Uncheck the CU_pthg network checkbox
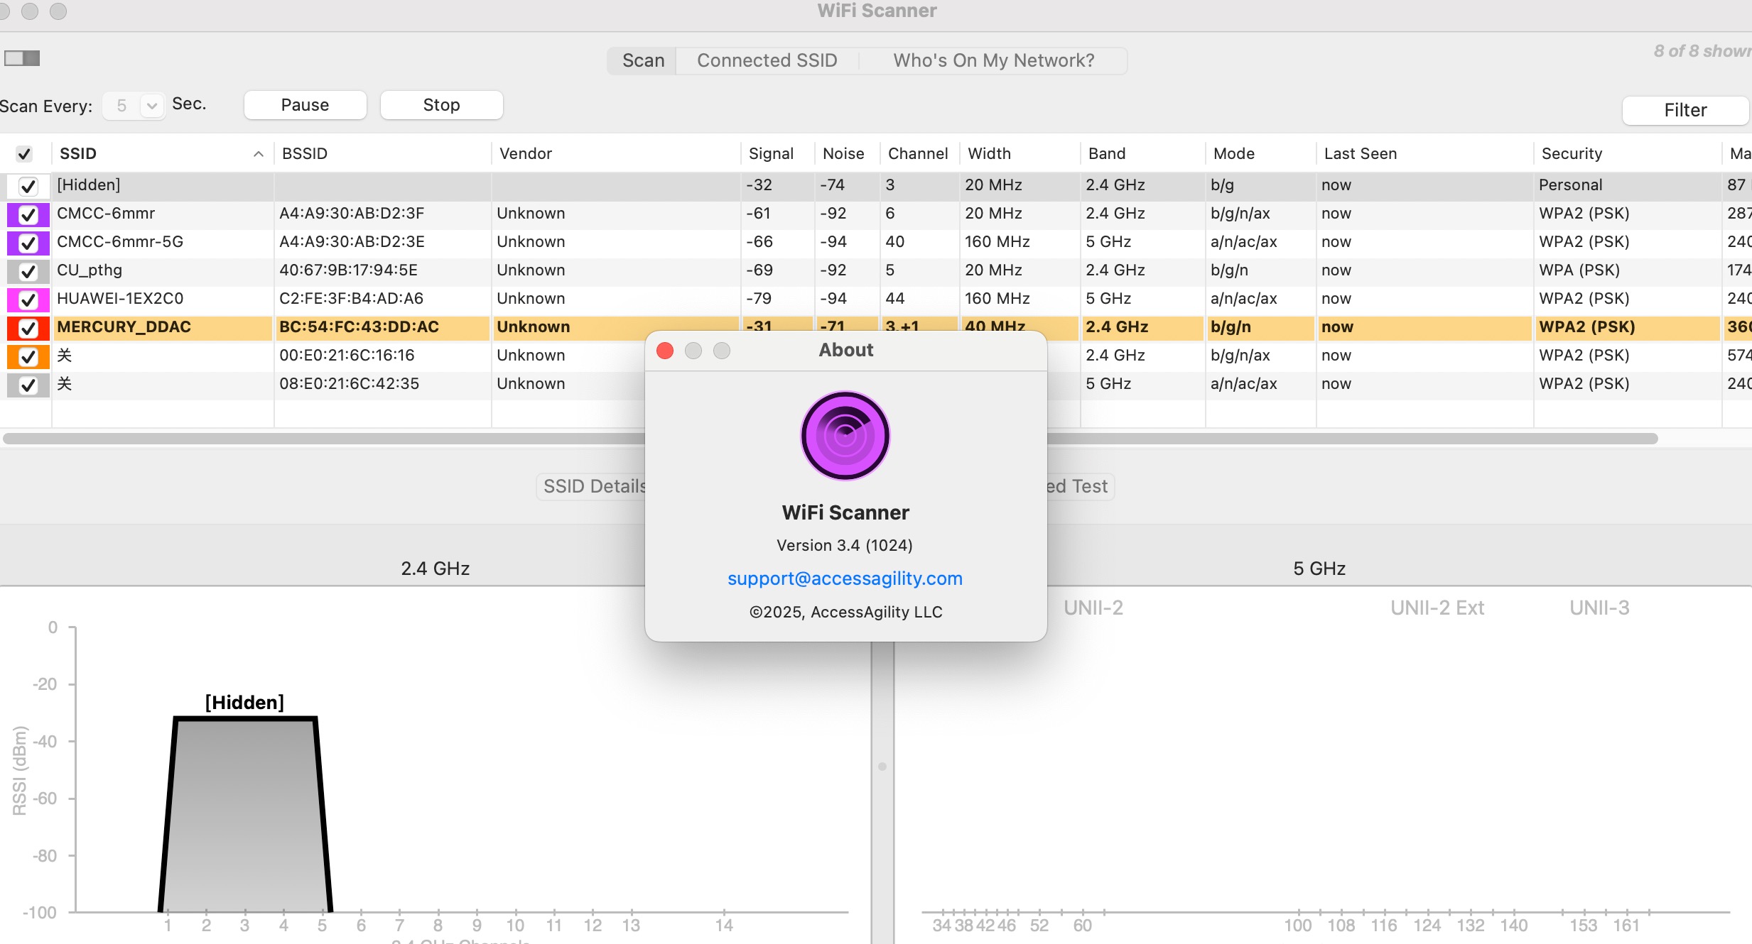The height and width of the screenshot is (944, 1752). click(28, 271)
